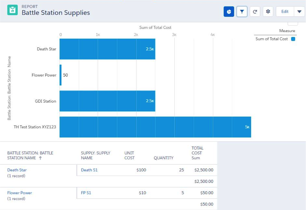Click the Measure legend heading

click(287, 31)
